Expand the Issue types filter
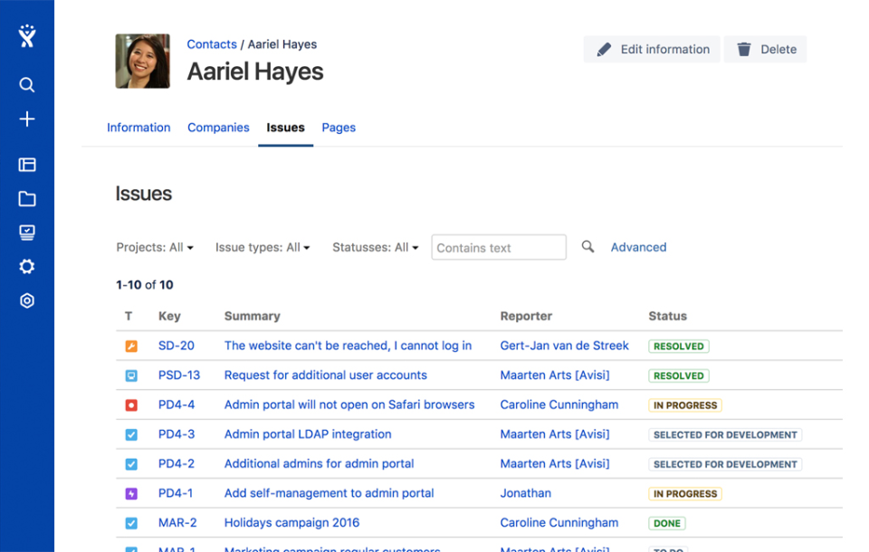869x552 pixels. tap(263, 246)
